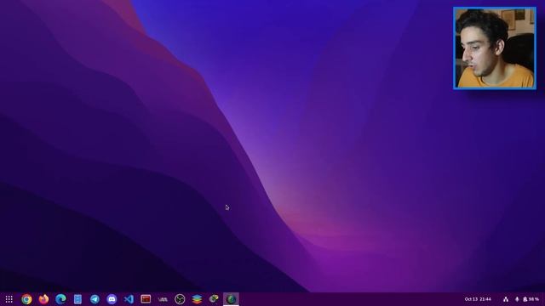Open the Oct 13 21:44 clock calendar

[478, 299]
